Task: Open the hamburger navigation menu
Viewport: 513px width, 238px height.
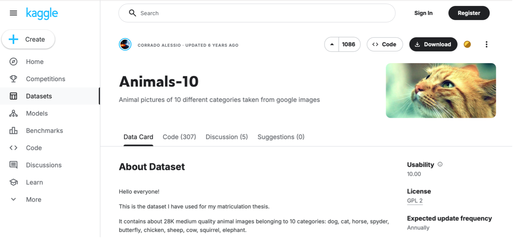Action: point(13,13)
